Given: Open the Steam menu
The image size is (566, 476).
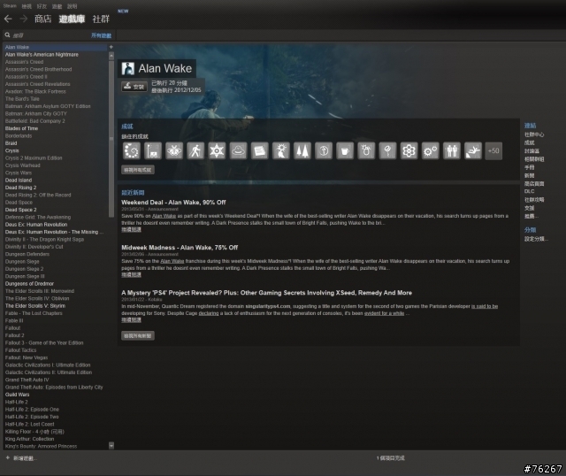Looking at the screenshot, I should [10, 6].
